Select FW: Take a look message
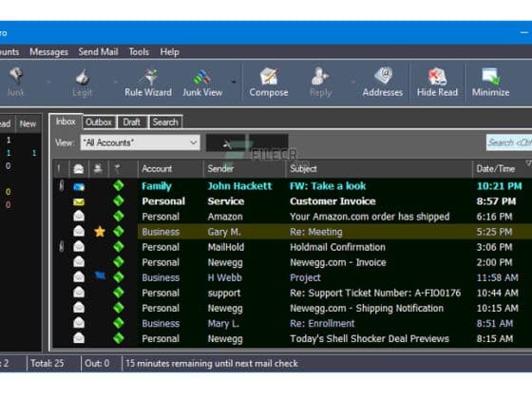 [328, 186]
